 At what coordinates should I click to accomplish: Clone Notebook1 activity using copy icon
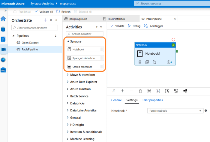pos(154,62)
